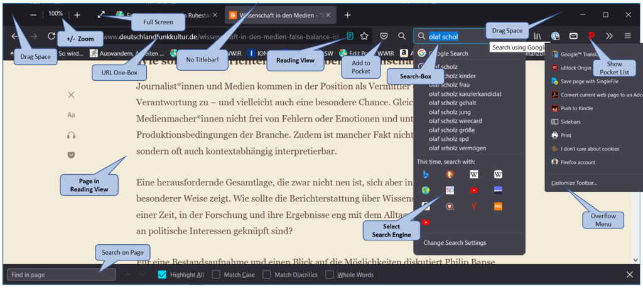
Task: Click the zoom in plus button
Action: tap(77, 14)
